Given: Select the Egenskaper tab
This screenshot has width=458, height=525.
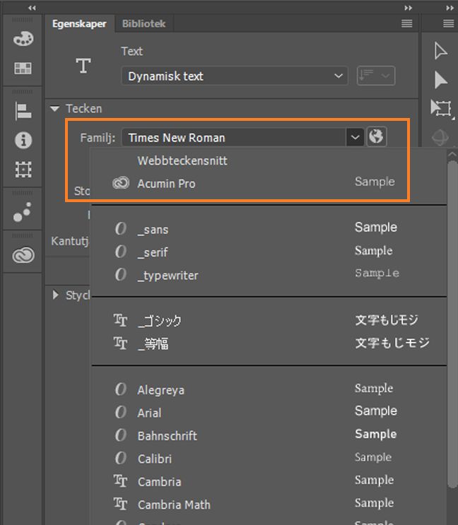Looking at the screenshot, I should pyautogui.click(x=79, y=24).
